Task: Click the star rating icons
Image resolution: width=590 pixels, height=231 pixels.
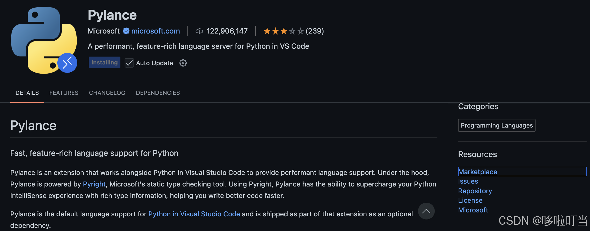Action: (x=284, y=31)
